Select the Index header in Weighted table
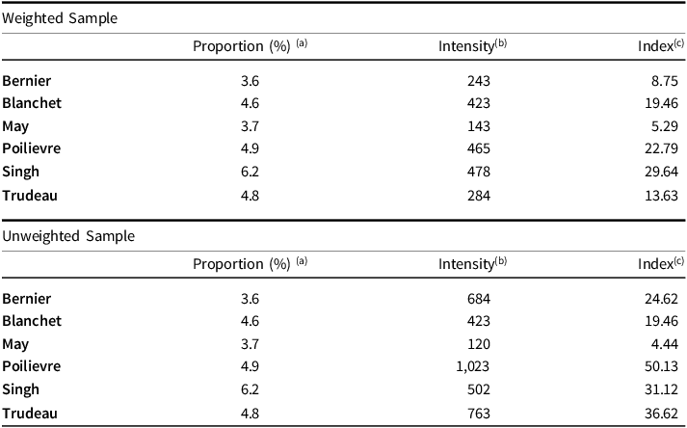This screenshot has height=428, width=687. pyautogui.click(x=655, y=46)
